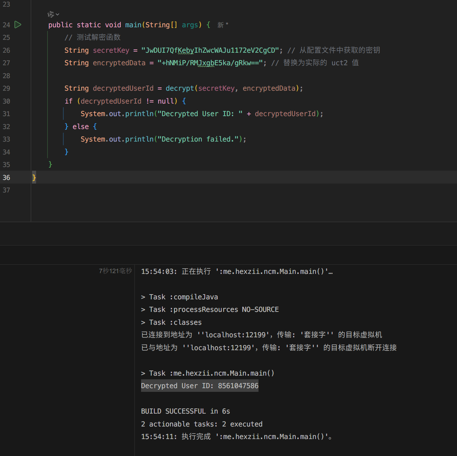Click console line "> Task :compileJava"
This screenshot has height=456, width=457.
(x=179, y=297)
